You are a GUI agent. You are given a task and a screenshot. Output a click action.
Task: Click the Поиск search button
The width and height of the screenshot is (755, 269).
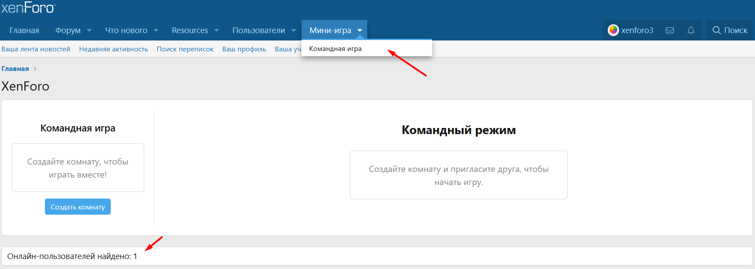[x=730, y=30]
